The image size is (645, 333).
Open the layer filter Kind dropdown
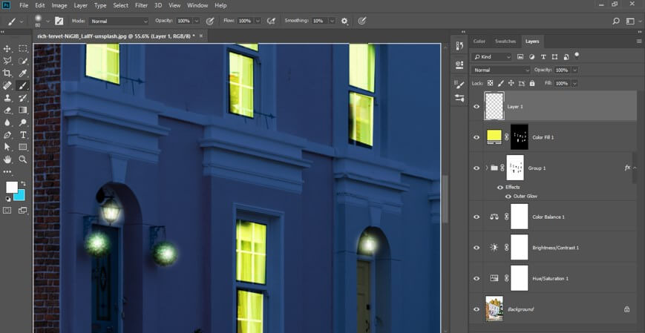pyautogui.click(x=492, y=56)
